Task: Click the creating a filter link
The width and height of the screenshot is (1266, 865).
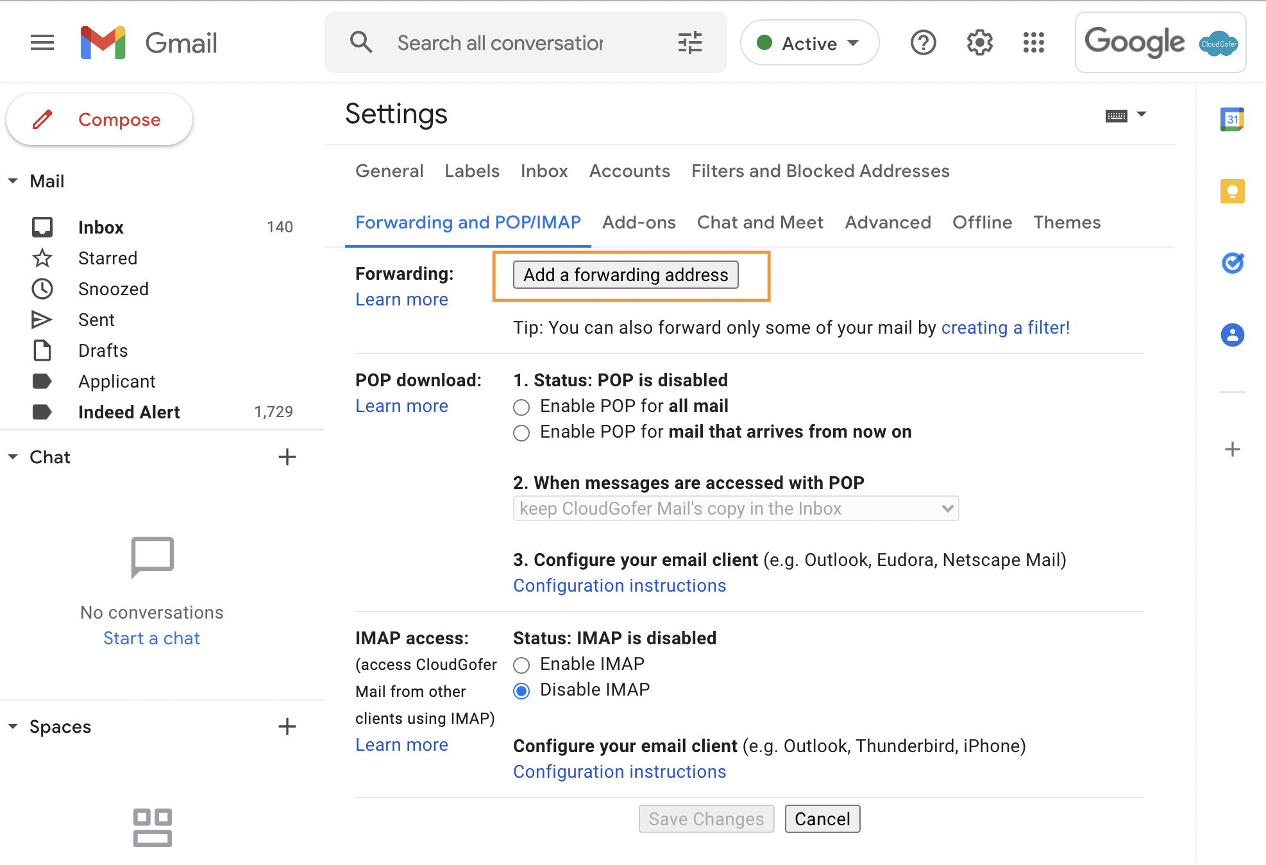Action: [x=1006, y=328]
